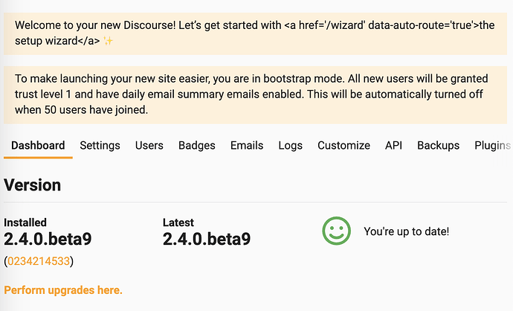Go to the Backups tab
This screenshot has width=513, height=311.
(x=438, y=145)
